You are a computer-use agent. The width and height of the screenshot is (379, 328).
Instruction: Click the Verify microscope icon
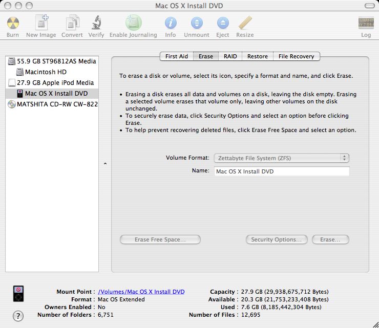(x=96, y=23)
